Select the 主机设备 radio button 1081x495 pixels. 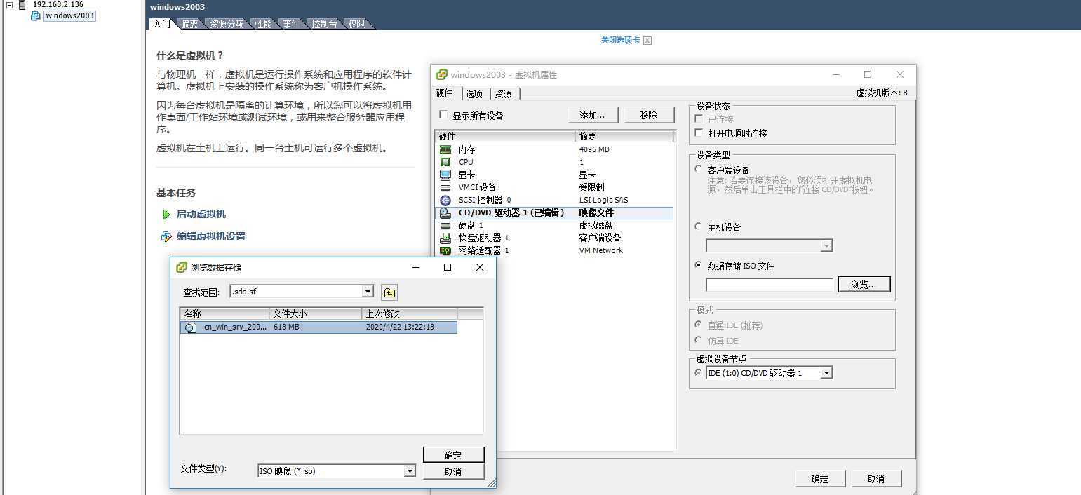698,226
